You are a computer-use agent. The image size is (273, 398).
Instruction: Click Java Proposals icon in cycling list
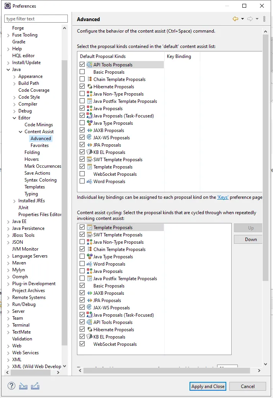89,271
